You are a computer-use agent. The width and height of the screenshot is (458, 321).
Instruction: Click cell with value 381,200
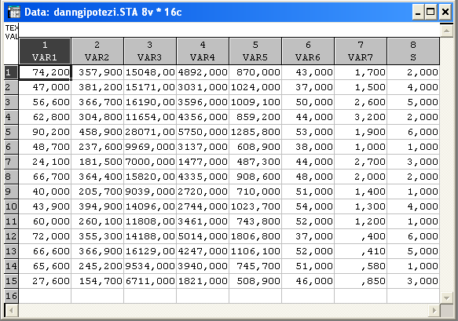pos(97,87)
